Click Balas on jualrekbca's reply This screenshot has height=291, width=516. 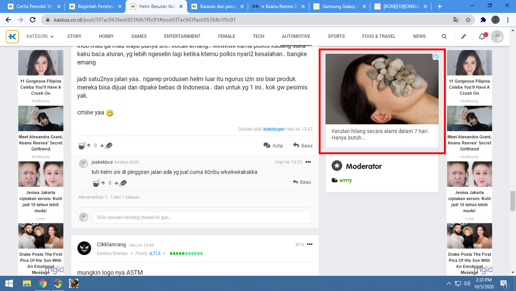tap(302, 182)
